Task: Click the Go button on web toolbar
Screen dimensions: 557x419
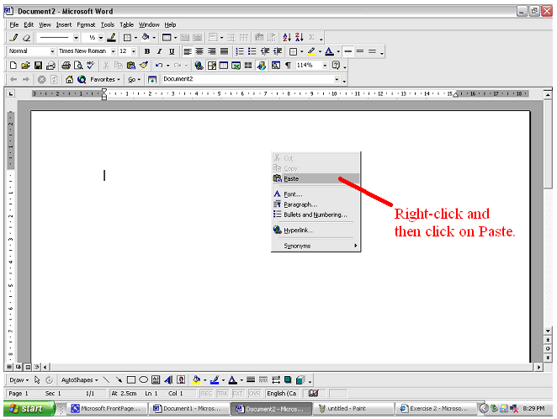Action: coord(134,80)
